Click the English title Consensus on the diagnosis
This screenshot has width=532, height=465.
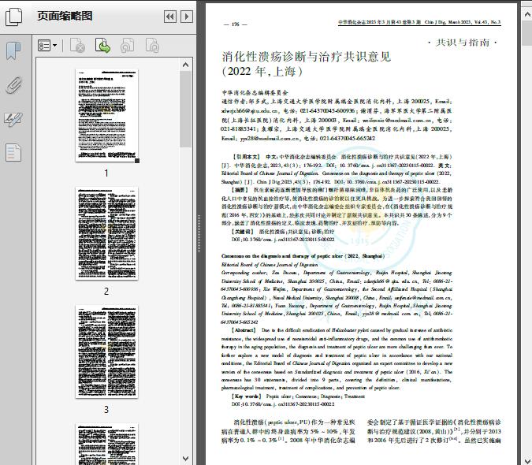point(303,256)
